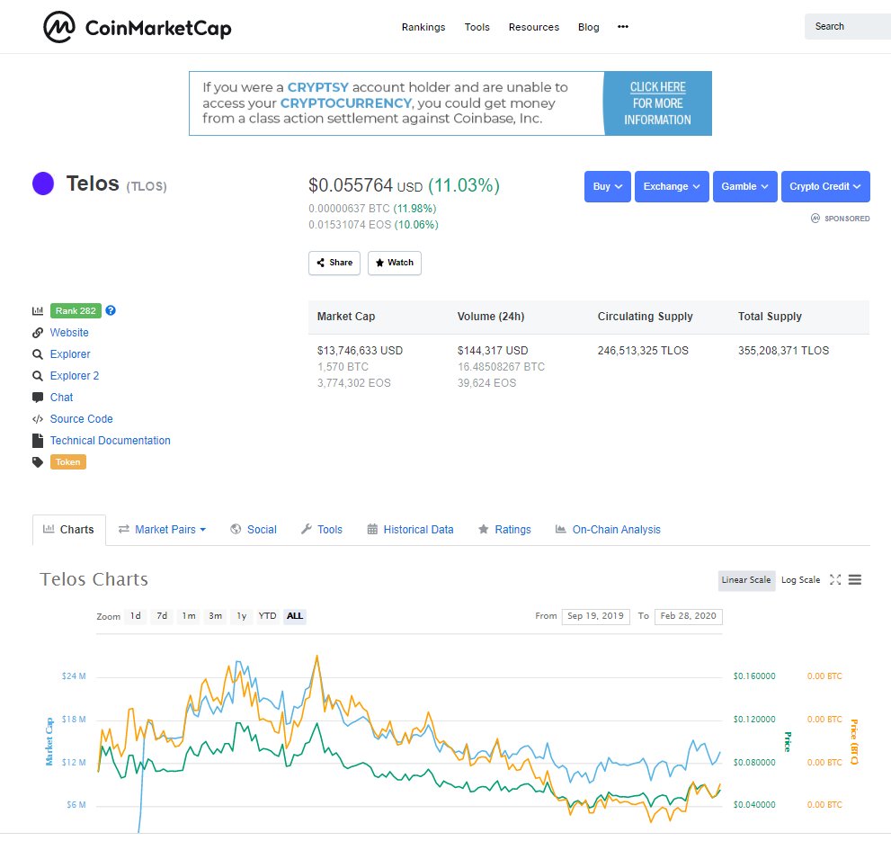This screenshot has width=891, height=841.
Task: Open the Blog navigation link
Action: [x=588, y=27]
